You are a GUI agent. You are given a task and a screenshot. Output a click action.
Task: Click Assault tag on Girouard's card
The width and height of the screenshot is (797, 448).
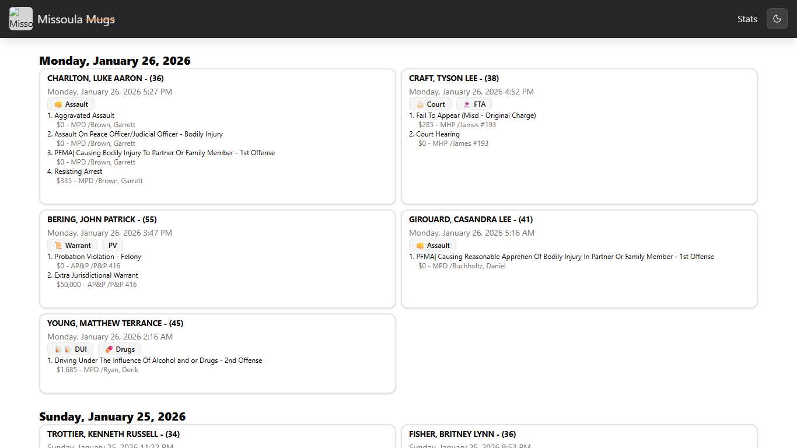[432, 246]
